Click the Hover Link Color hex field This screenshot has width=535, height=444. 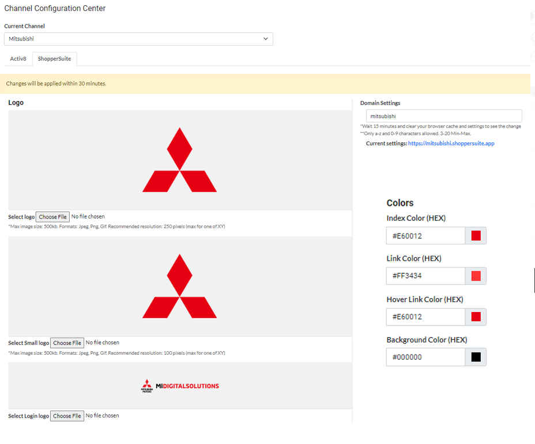pos(425,317)
